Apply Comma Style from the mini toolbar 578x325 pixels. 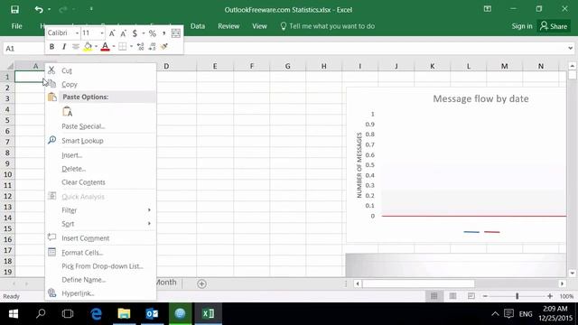(163, 33)
